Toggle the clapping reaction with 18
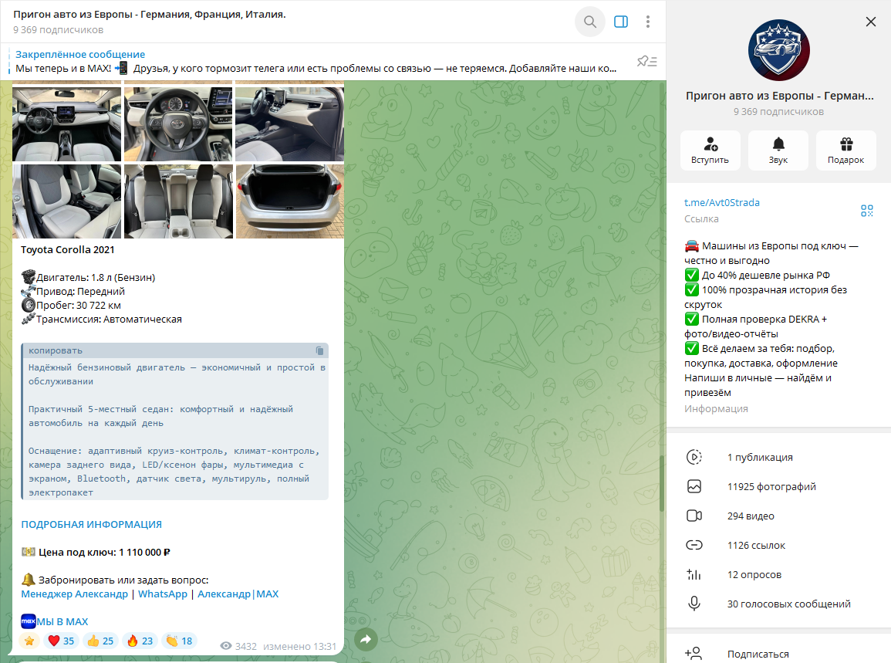Viewport: 891px width, 663px height. click(179, 641)
